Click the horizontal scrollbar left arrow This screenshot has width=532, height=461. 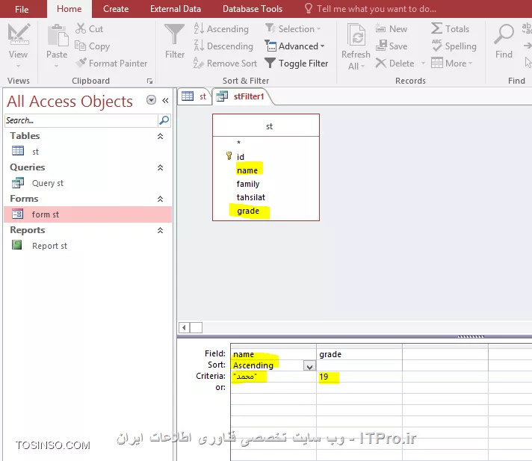tap(185, 328)
